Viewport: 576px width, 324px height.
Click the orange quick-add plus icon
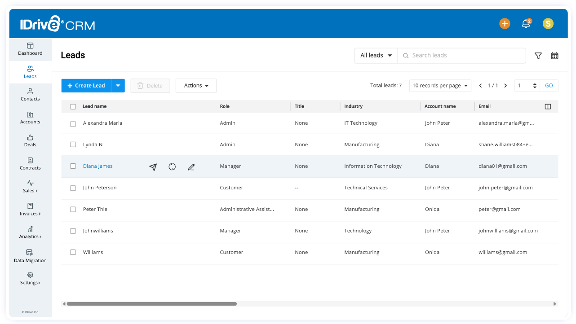tap(505, 23)
